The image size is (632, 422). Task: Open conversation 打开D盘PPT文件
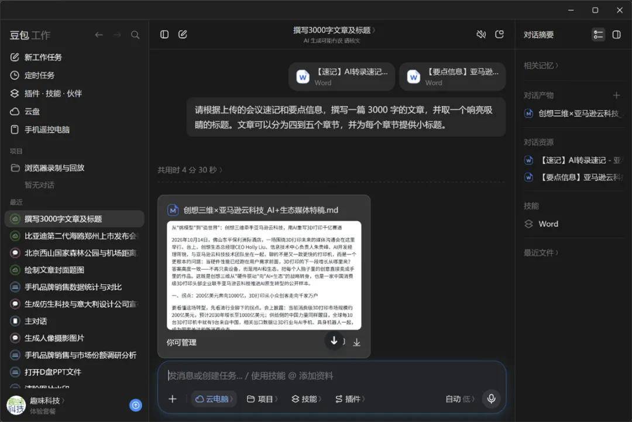pos(74,372)
